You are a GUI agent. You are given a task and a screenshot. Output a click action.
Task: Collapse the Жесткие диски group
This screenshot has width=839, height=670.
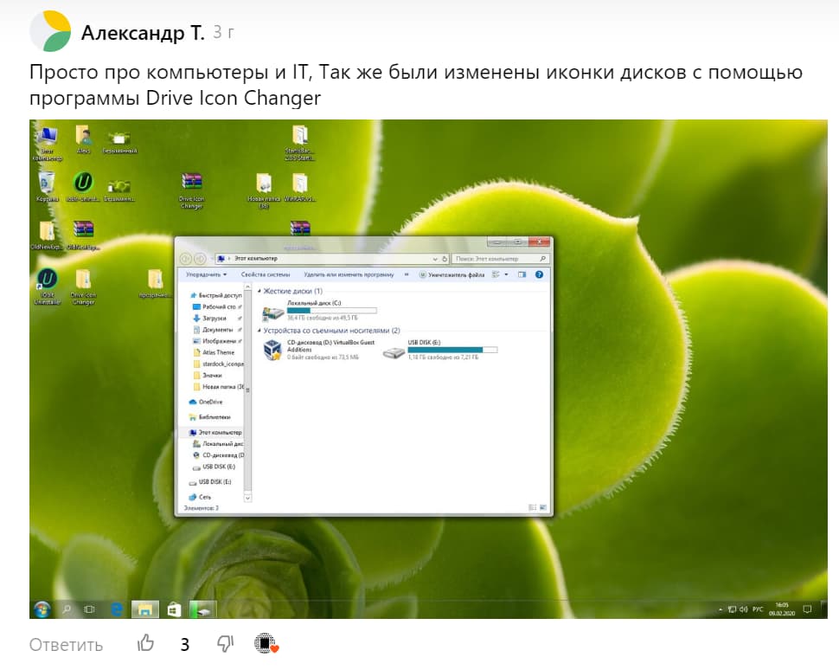[x=259, y=292]
